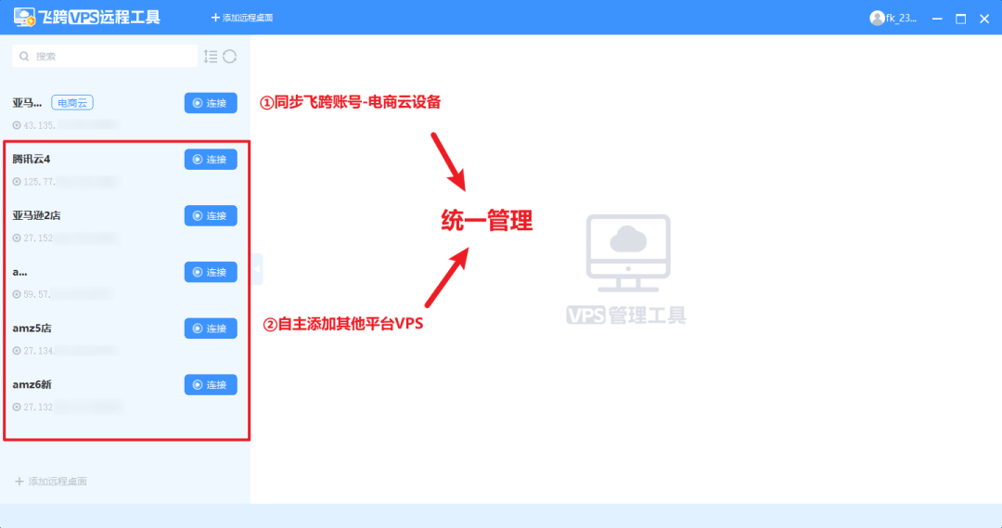
Task: Minimize the window
Action: tap(937, 19)
